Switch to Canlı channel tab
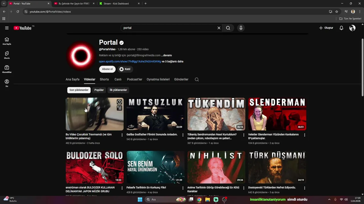Viewport: 364px width, 204px height. pyautogui.click(x=118, y=79)
